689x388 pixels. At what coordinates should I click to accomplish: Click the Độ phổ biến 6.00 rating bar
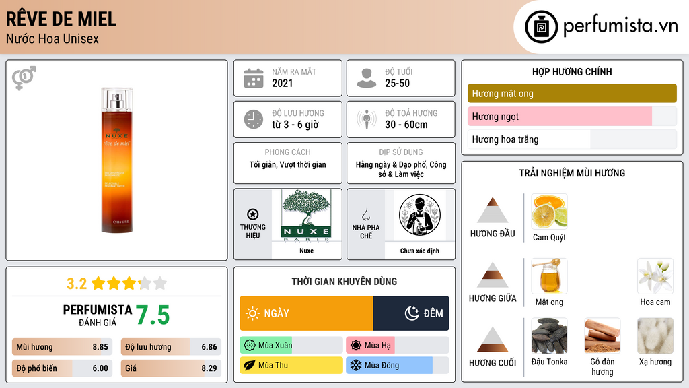[x=63, y=368]
